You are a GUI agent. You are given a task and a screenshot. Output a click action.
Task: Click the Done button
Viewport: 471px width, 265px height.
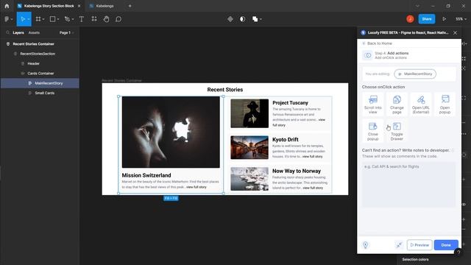coord(446,245)
